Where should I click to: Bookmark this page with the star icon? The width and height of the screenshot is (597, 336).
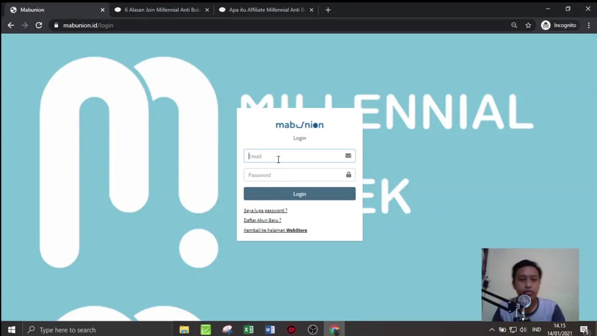pyautogui.click(x=528, y=25)
